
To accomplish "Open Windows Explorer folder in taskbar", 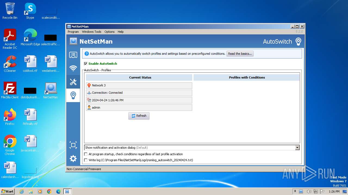I will tap(31, 191).
